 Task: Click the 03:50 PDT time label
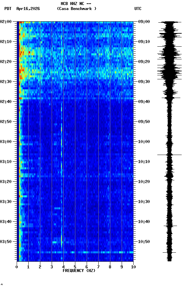pyautogui.click(x=6, y=242)
